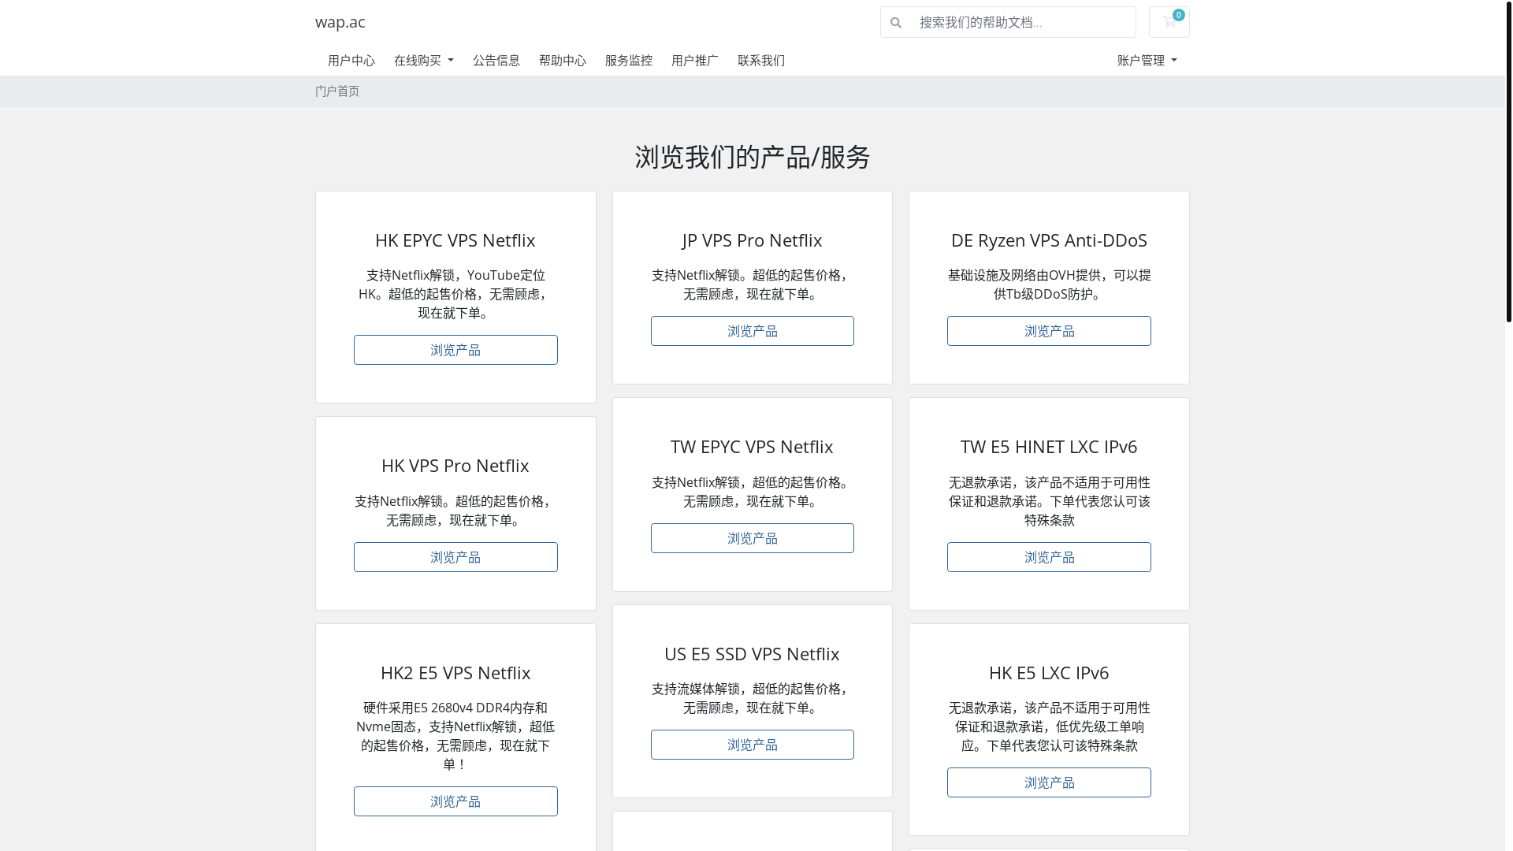Image resolution: width=1513 pixels, height=851 pixels.
Task: Click the page vertical scrollbar thumb
Action: point(1508,162)
